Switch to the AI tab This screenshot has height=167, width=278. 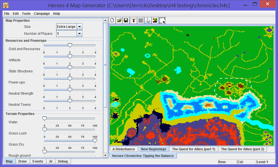pyautogui.click(x=51, y=161)
